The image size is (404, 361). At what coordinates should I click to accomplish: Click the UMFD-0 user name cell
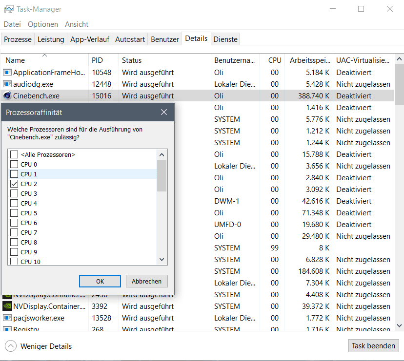pos(227,225)
